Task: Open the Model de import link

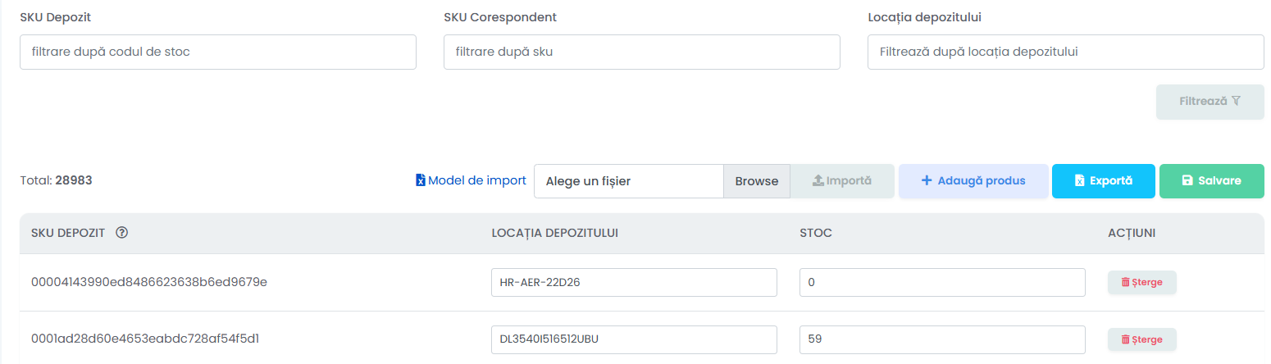Action: pyautogui.click(x=471, y=180)
